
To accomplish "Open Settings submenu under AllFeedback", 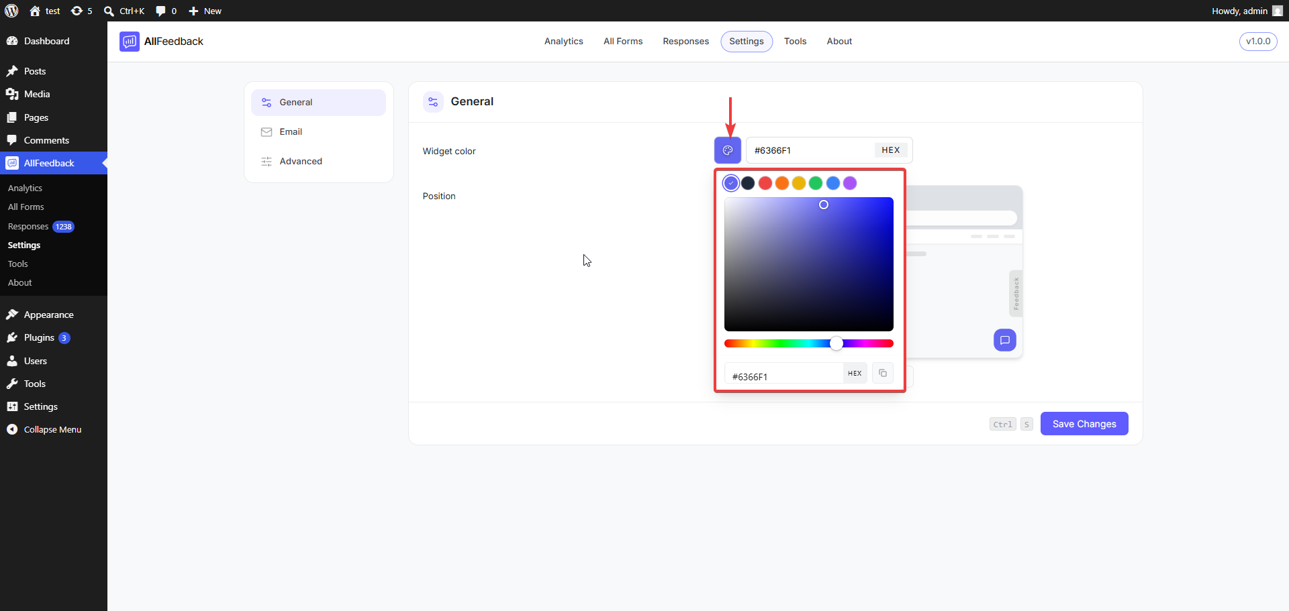I will coord(24,245).
